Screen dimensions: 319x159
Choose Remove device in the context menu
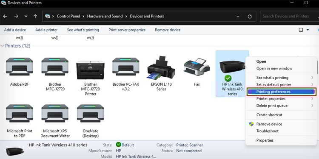(x=269, y=124)
